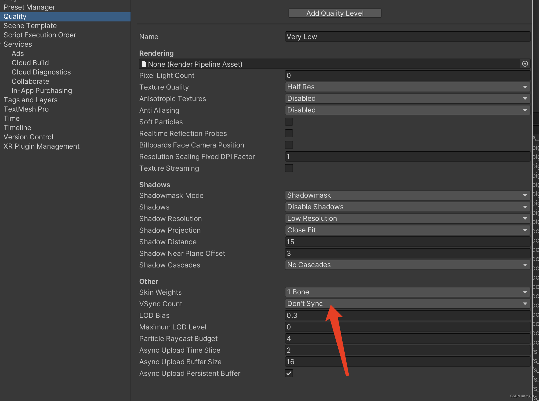Image resolution: width=539 pixels, height=401 pixels.
Task: Click the document icon beside None Render Pipeline Asset
Action: [x=144, y=64]
